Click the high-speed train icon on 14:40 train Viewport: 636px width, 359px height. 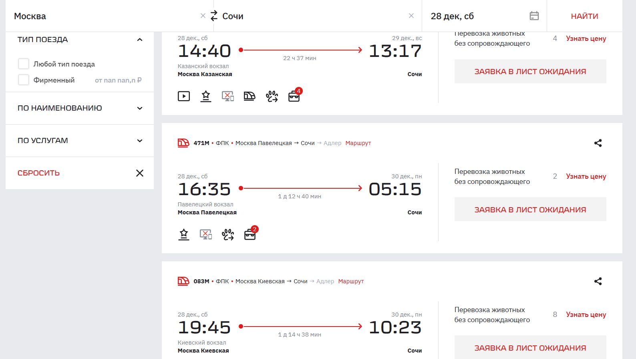[x=250, y=96]
